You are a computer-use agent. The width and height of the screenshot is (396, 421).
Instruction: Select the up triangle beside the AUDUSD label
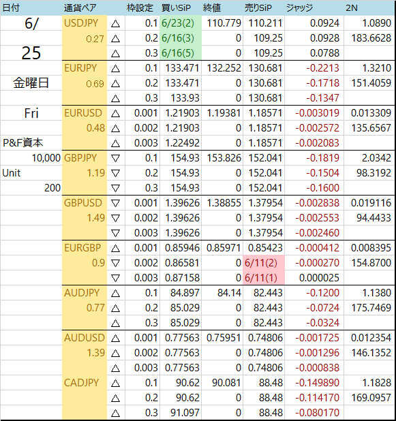(115, 338)
